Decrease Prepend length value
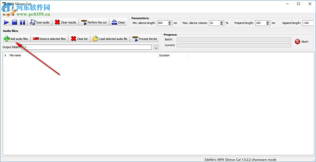This screenshot has height=162, width=316. tap(268, 24)
